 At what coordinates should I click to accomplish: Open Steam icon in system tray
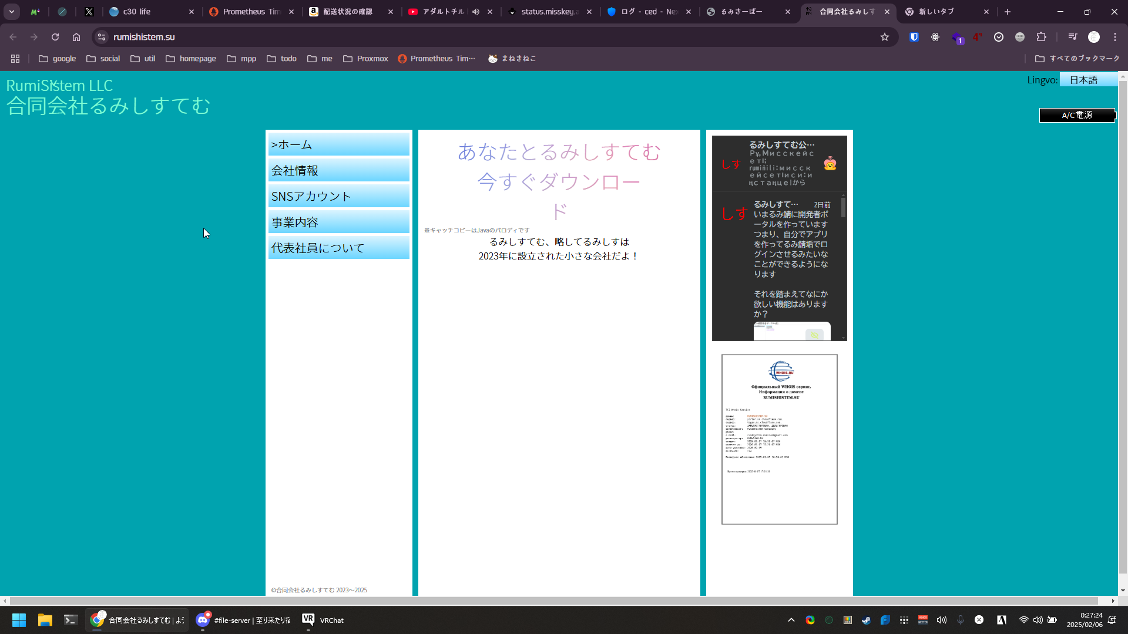(x=866, y=620)
